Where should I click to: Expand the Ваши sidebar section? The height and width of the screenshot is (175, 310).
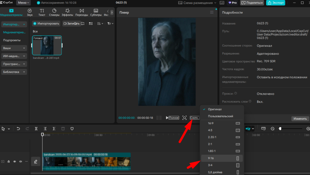click(14, 48)
